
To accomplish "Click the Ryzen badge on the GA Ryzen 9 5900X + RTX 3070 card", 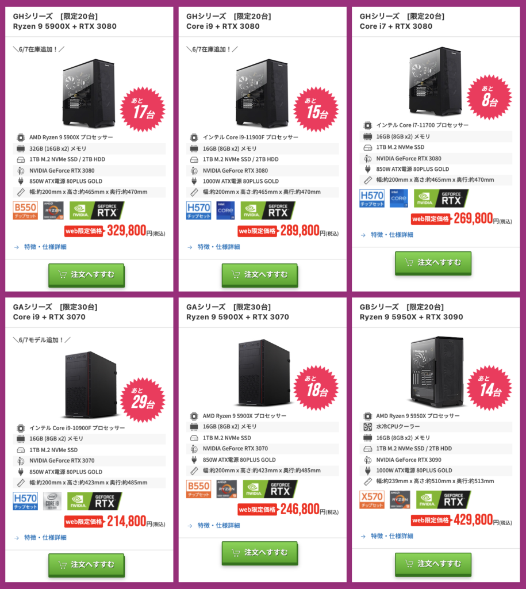I will click(x=226, y=489).
